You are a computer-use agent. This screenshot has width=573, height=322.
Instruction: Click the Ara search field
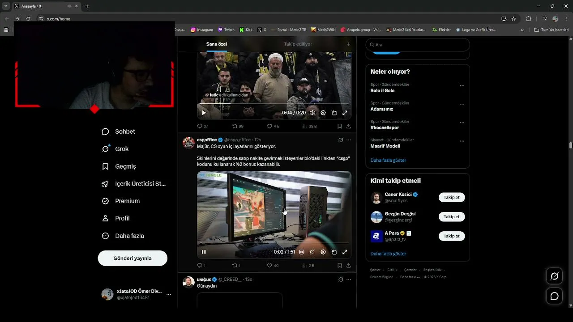[x=418, y=45]
